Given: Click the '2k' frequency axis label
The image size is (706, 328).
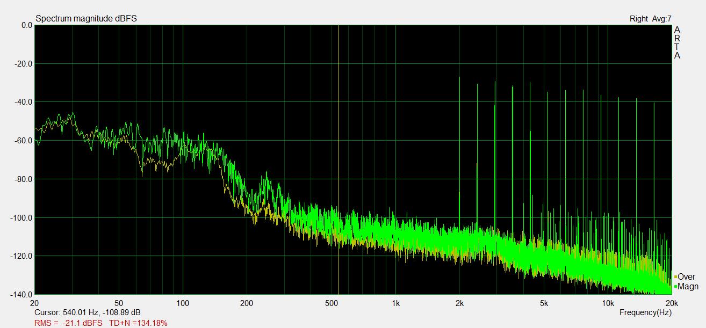Looking at the screenshot, I should pyautogui.click(x=459, y=303).
